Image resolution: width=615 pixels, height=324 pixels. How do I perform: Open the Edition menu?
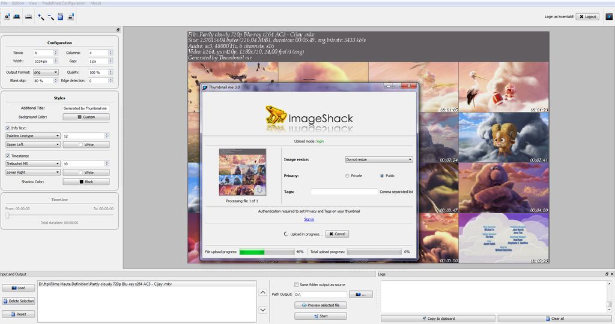click(x=18, y=3)
